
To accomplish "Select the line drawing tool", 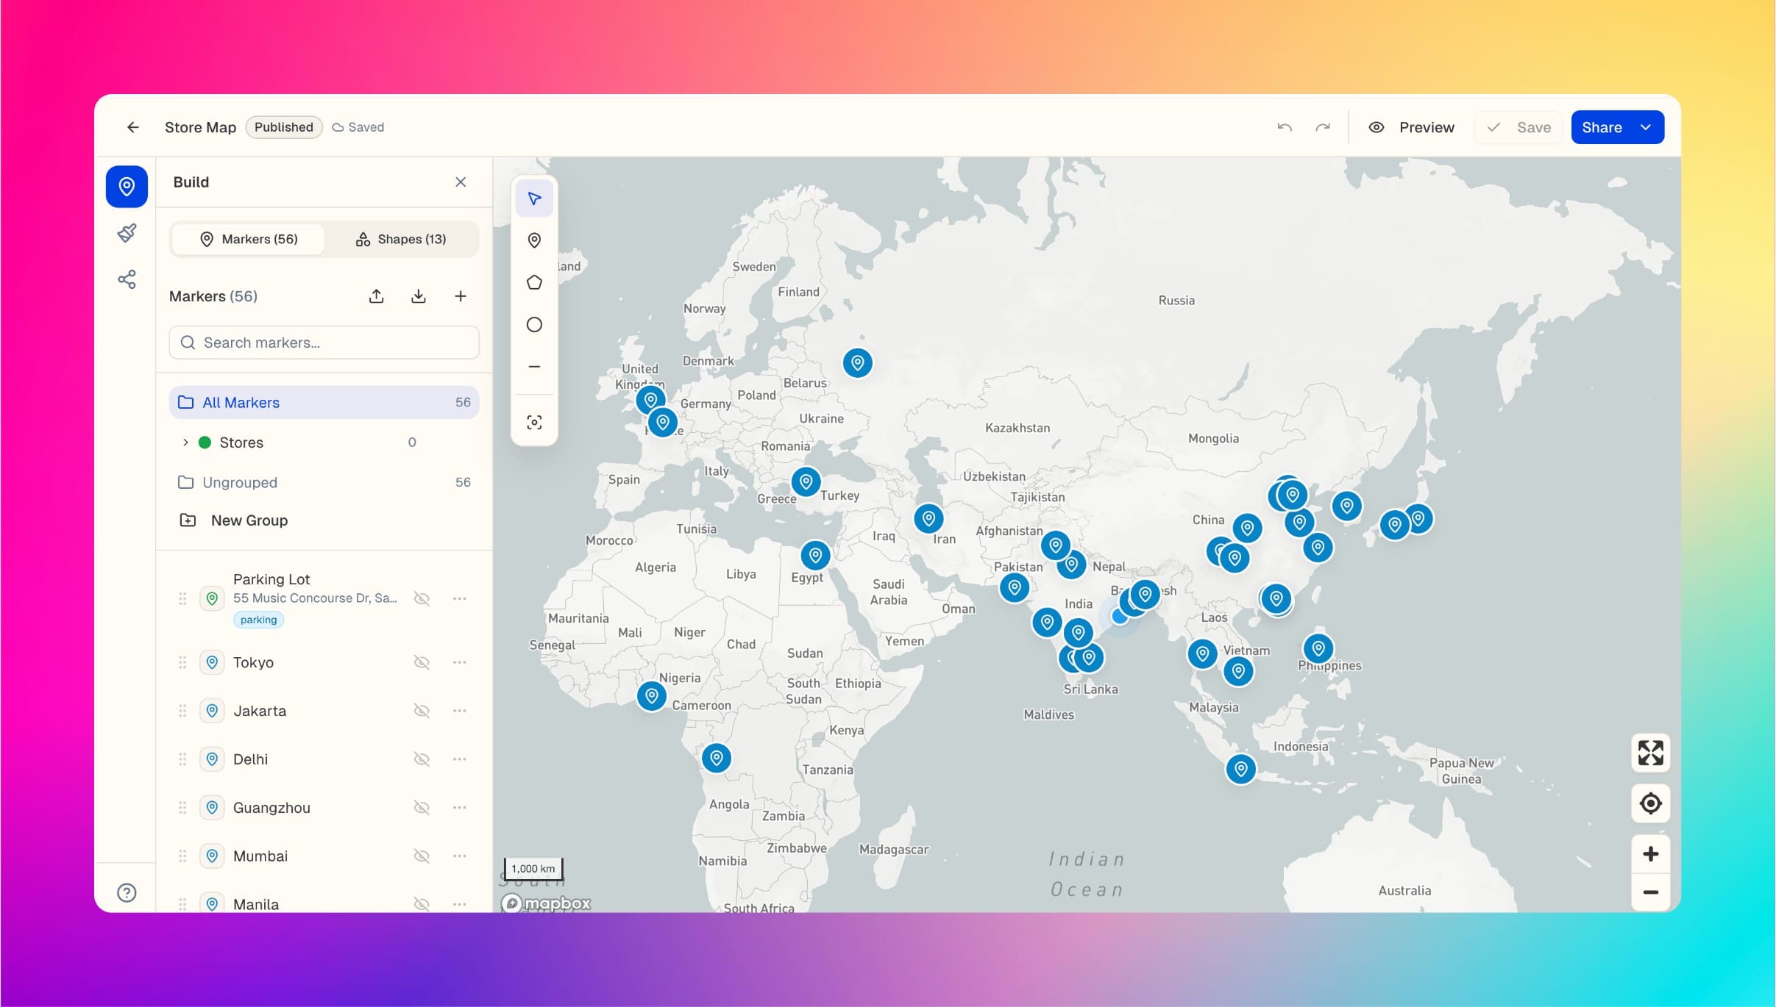I will 534,366.
